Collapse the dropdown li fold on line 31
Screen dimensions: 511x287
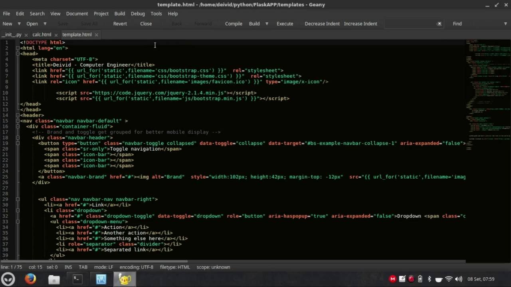(18, 210)
